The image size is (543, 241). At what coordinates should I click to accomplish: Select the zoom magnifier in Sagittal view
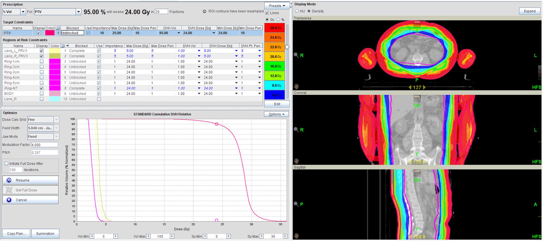click(x=296, y=204)
